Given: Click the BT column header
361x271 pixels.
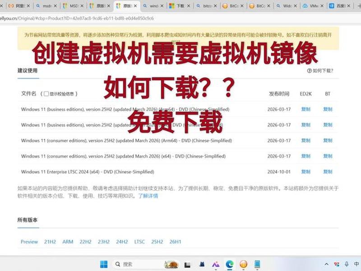Looking at the screenshot, I should [x=328, y=94].
